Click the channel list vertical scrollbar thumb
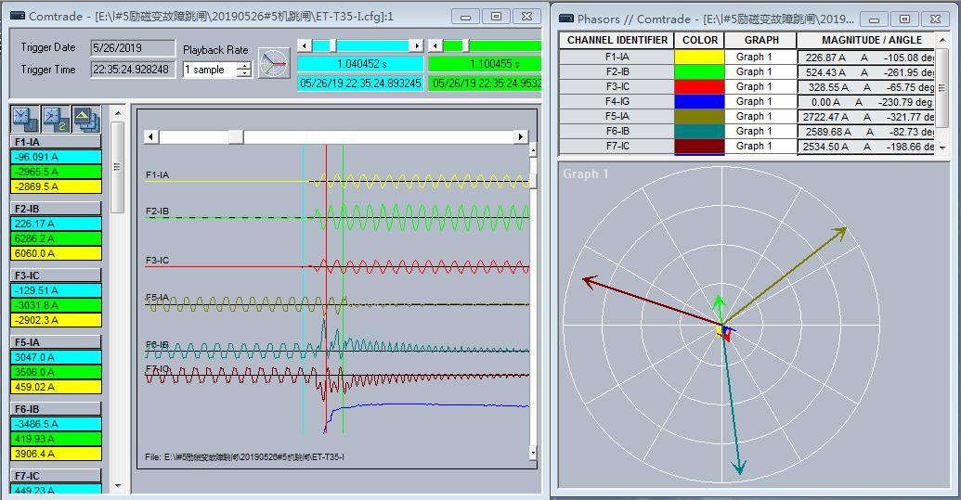The width and height of the screenshot is (961, 500). coord(118,167)
